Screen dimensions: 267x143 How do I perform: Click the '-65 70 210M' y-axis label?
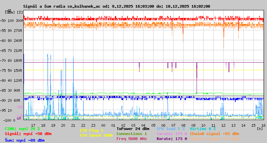tap(11, 51)
